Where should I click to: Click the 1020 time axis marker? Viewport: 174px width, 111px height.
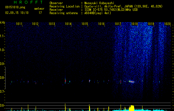point(167,24)
